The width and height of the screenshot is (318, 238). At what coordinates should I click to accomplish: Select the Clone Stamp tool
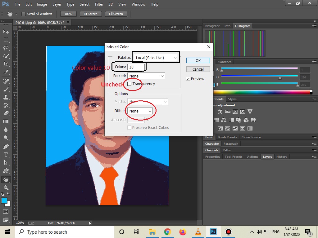(x=6, y=96)
